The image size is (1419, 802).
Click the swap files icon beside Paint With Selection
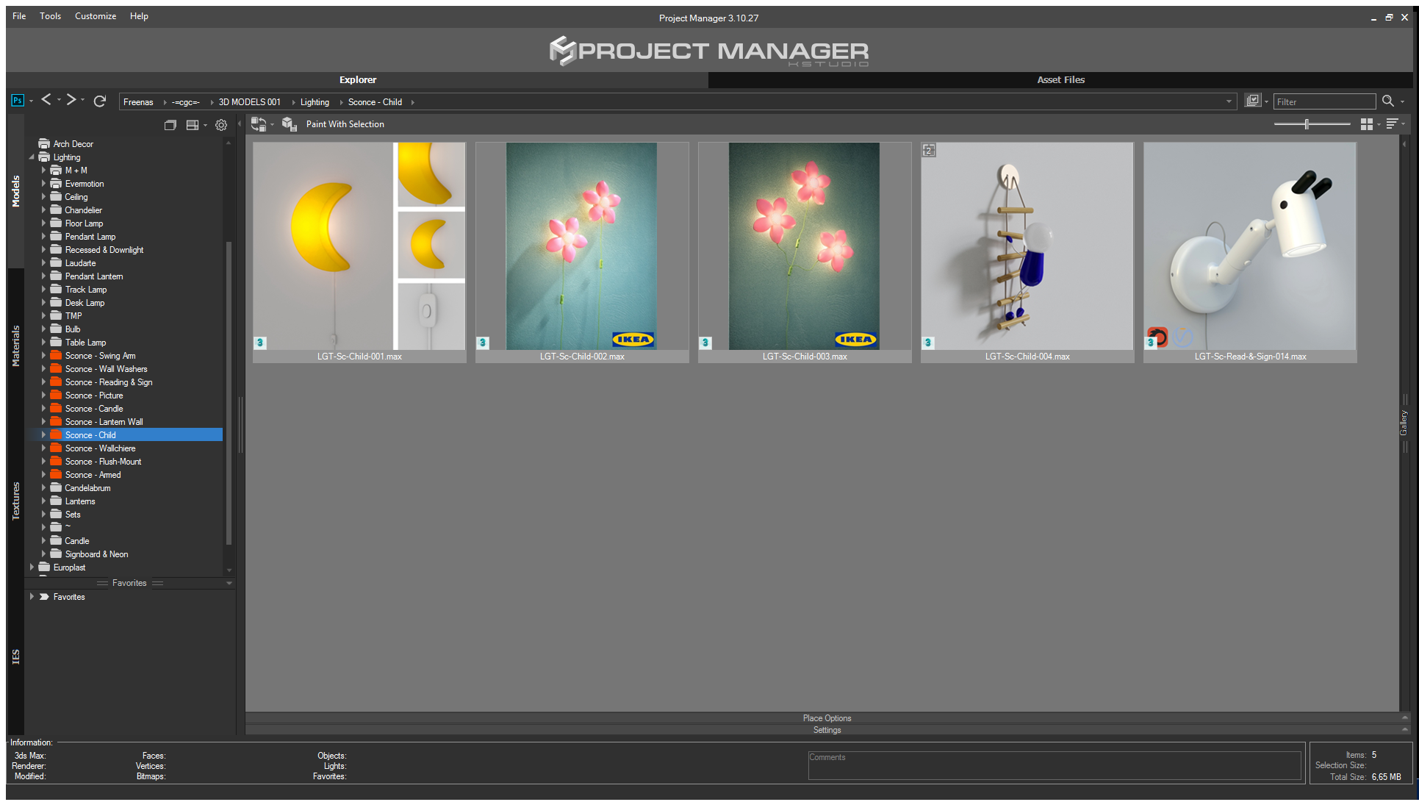tap(259, 124)
